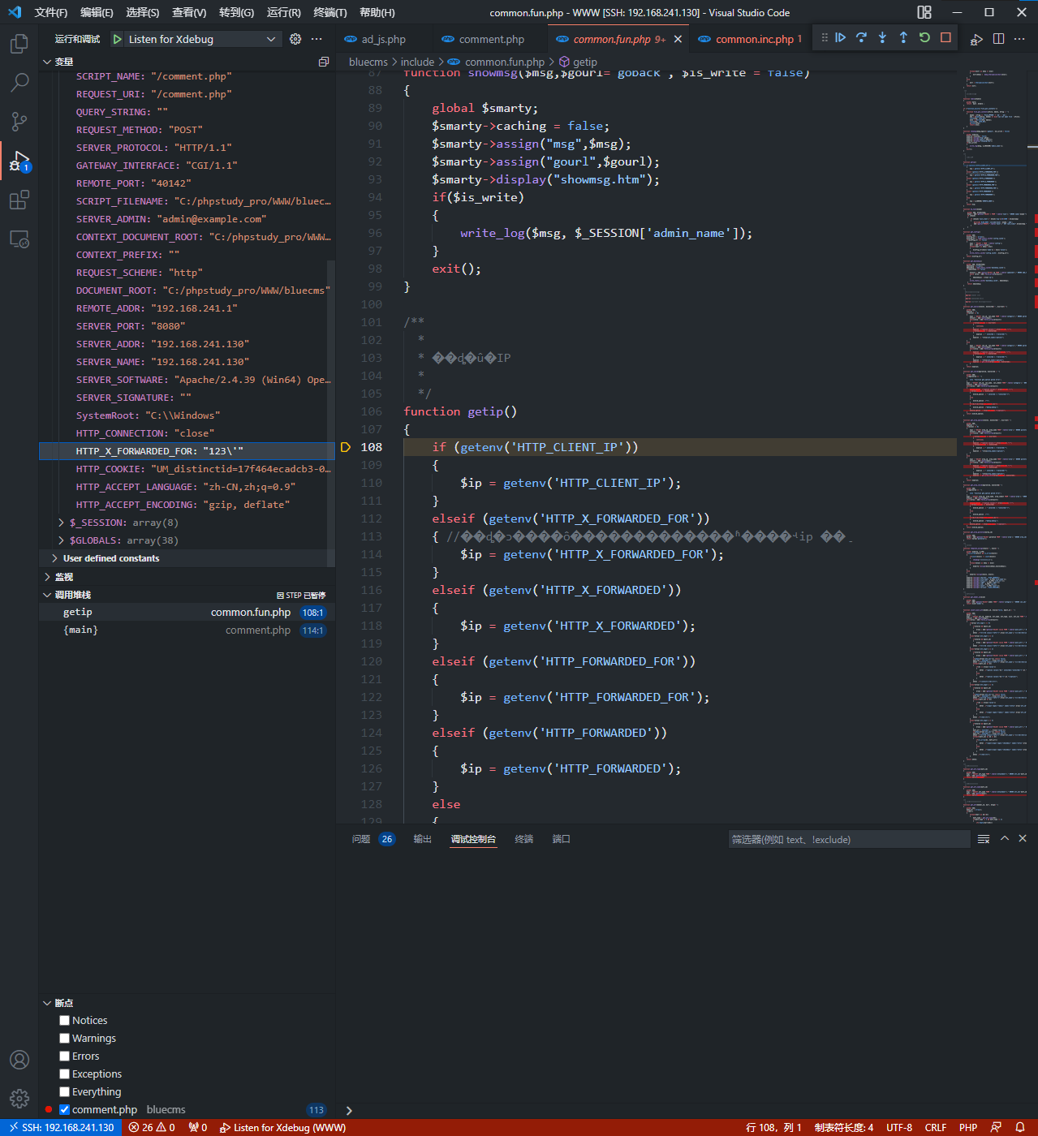Image resolution: width=1038 pixels, height=1136 pixels.
Task: Open the Explorer view in activity bar
Action: pos(19,43)
